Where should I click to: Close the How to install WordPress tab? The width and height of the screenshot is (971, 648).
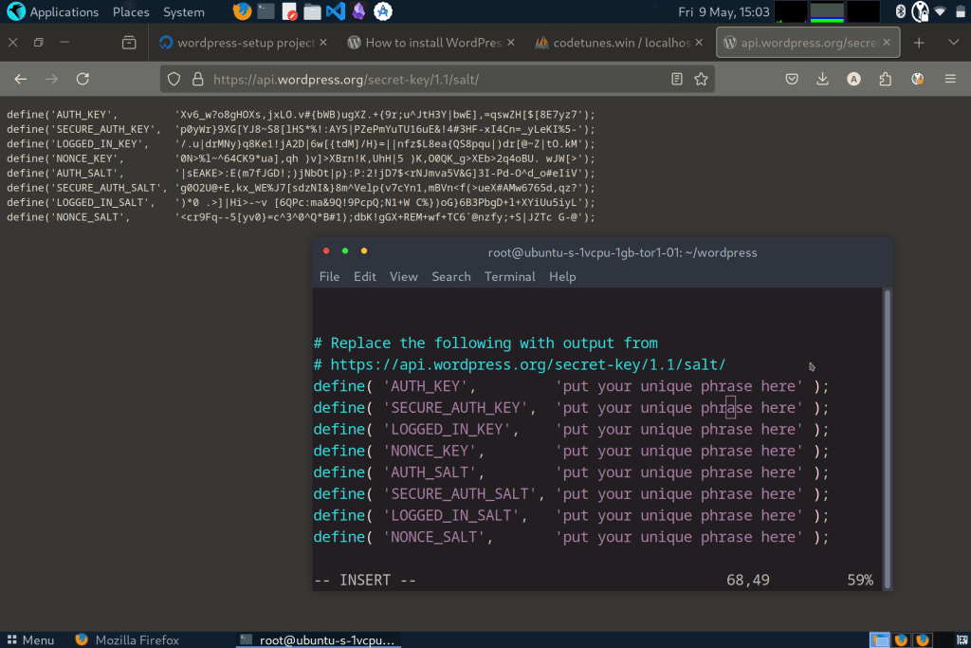tap(511, 42)
